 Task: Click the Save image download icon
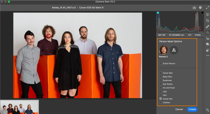(x=194, y=8)
